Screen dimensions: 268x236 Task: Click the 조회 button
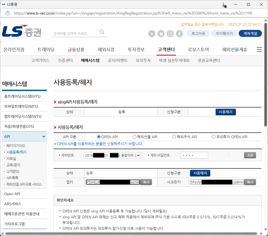click(250, 155)
